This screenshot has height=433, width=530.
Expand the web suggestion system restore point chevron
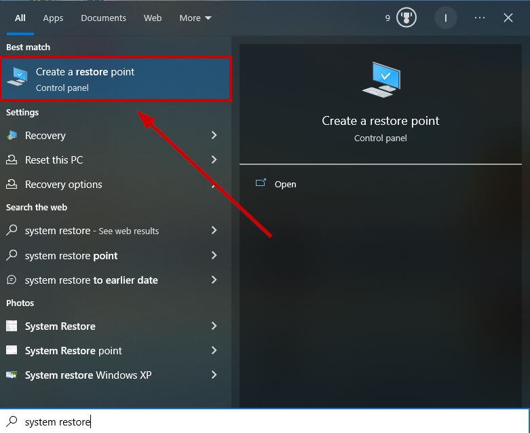(x=214, y=255)
